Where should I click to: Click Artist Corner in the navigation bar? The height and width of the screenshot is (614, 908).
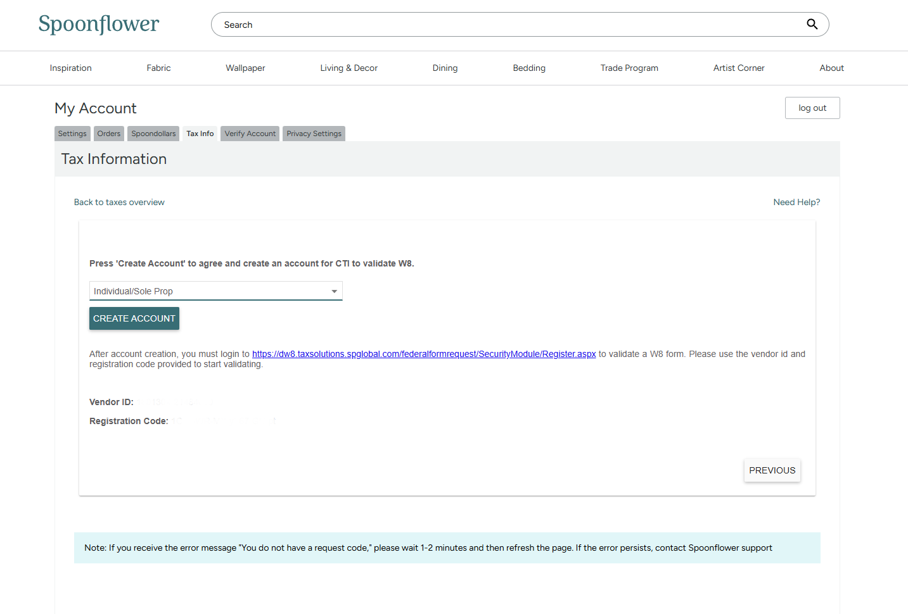pyautogui.click(x=739, y=68)
